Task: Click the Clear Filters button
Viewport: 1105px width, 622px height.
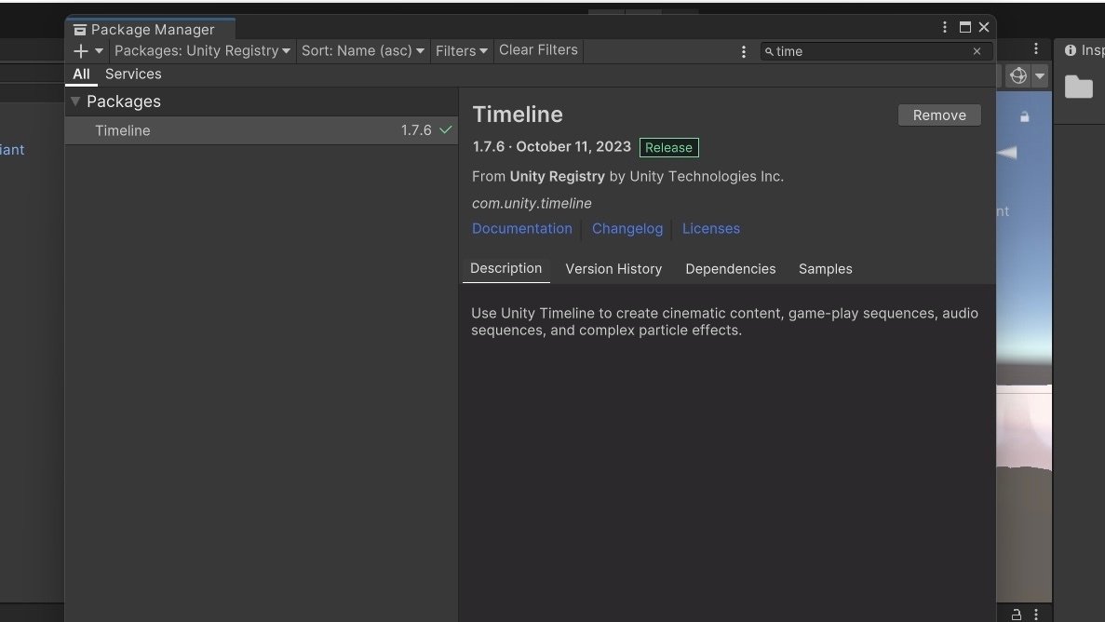Action: 538,50
